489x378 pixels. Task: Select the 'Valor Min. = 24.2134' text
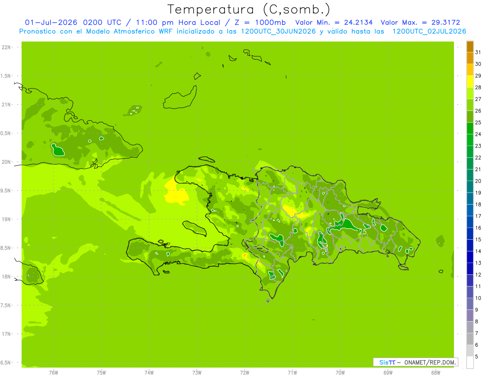pos(334,22)
